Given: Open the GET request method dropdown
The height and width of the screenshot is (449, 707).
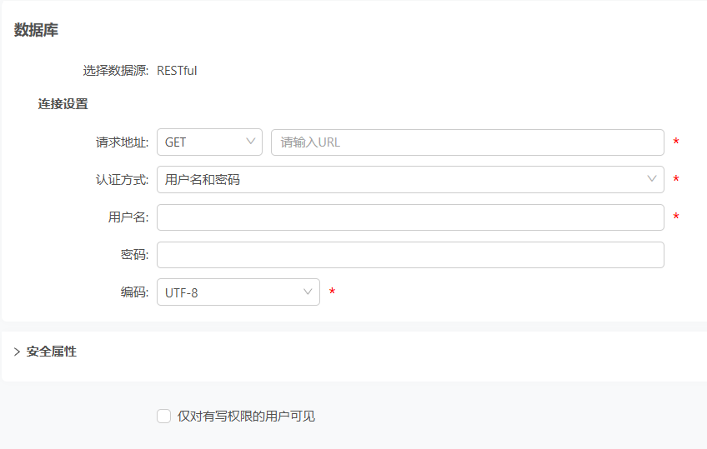Looking at the screenshot, I should click(x=209, y=142).
